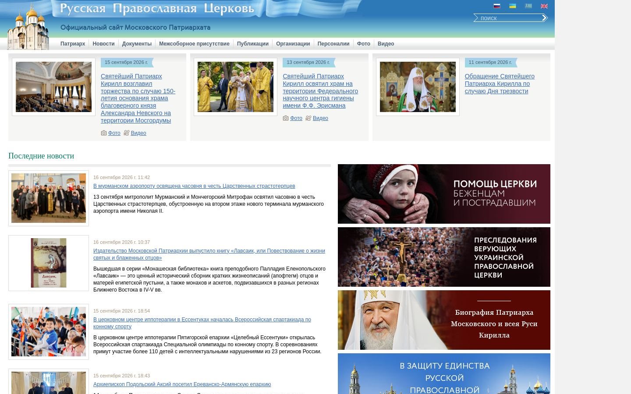Open Помощь церкви беженцам banner
This screenshot has height=394, width=631.
444,194
